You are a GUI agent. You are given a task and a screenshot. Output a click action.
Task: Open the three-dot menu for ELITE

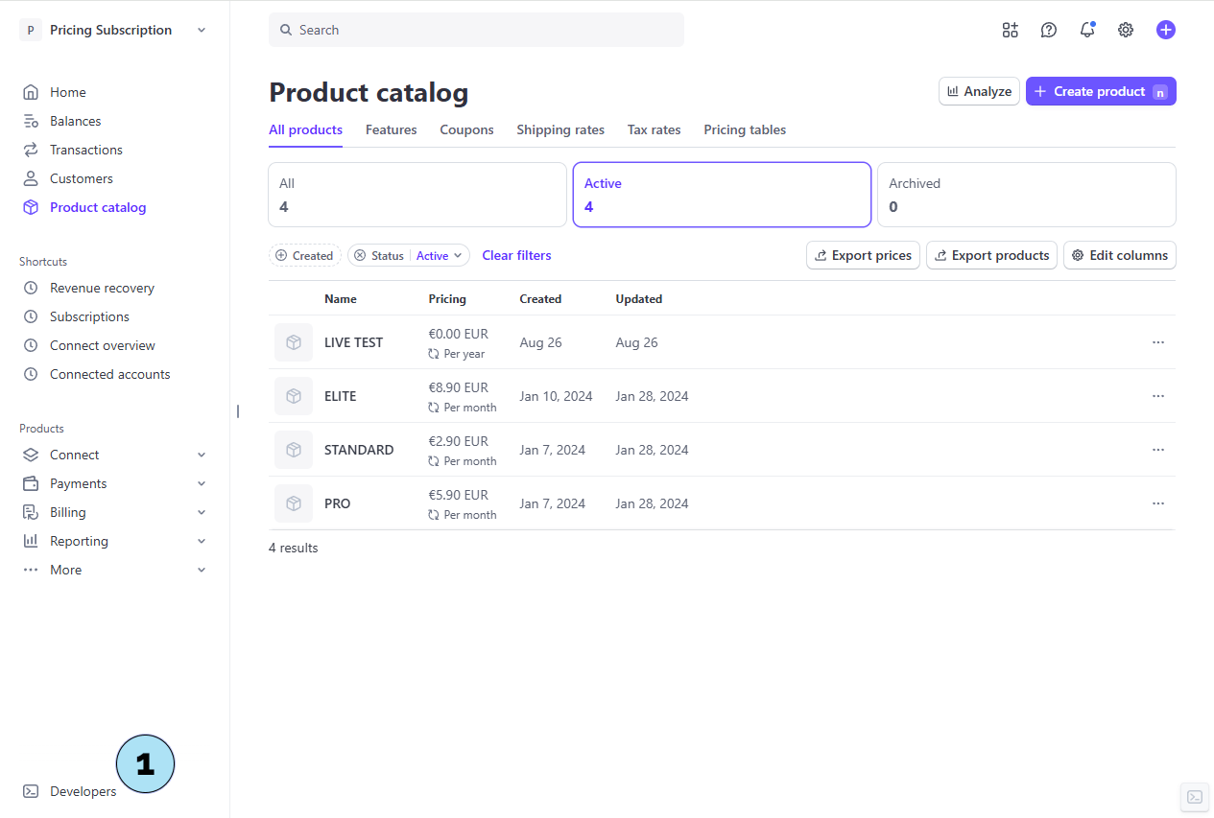click(x=1157, y=396)
